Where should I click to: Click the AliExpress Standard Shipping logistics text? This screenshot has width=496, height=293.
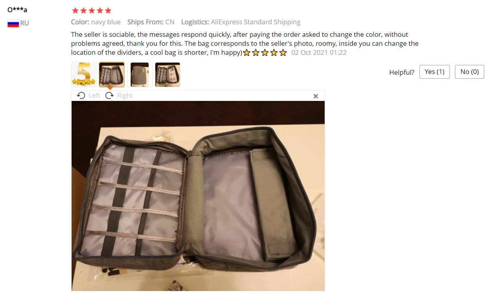coord(255,22)
